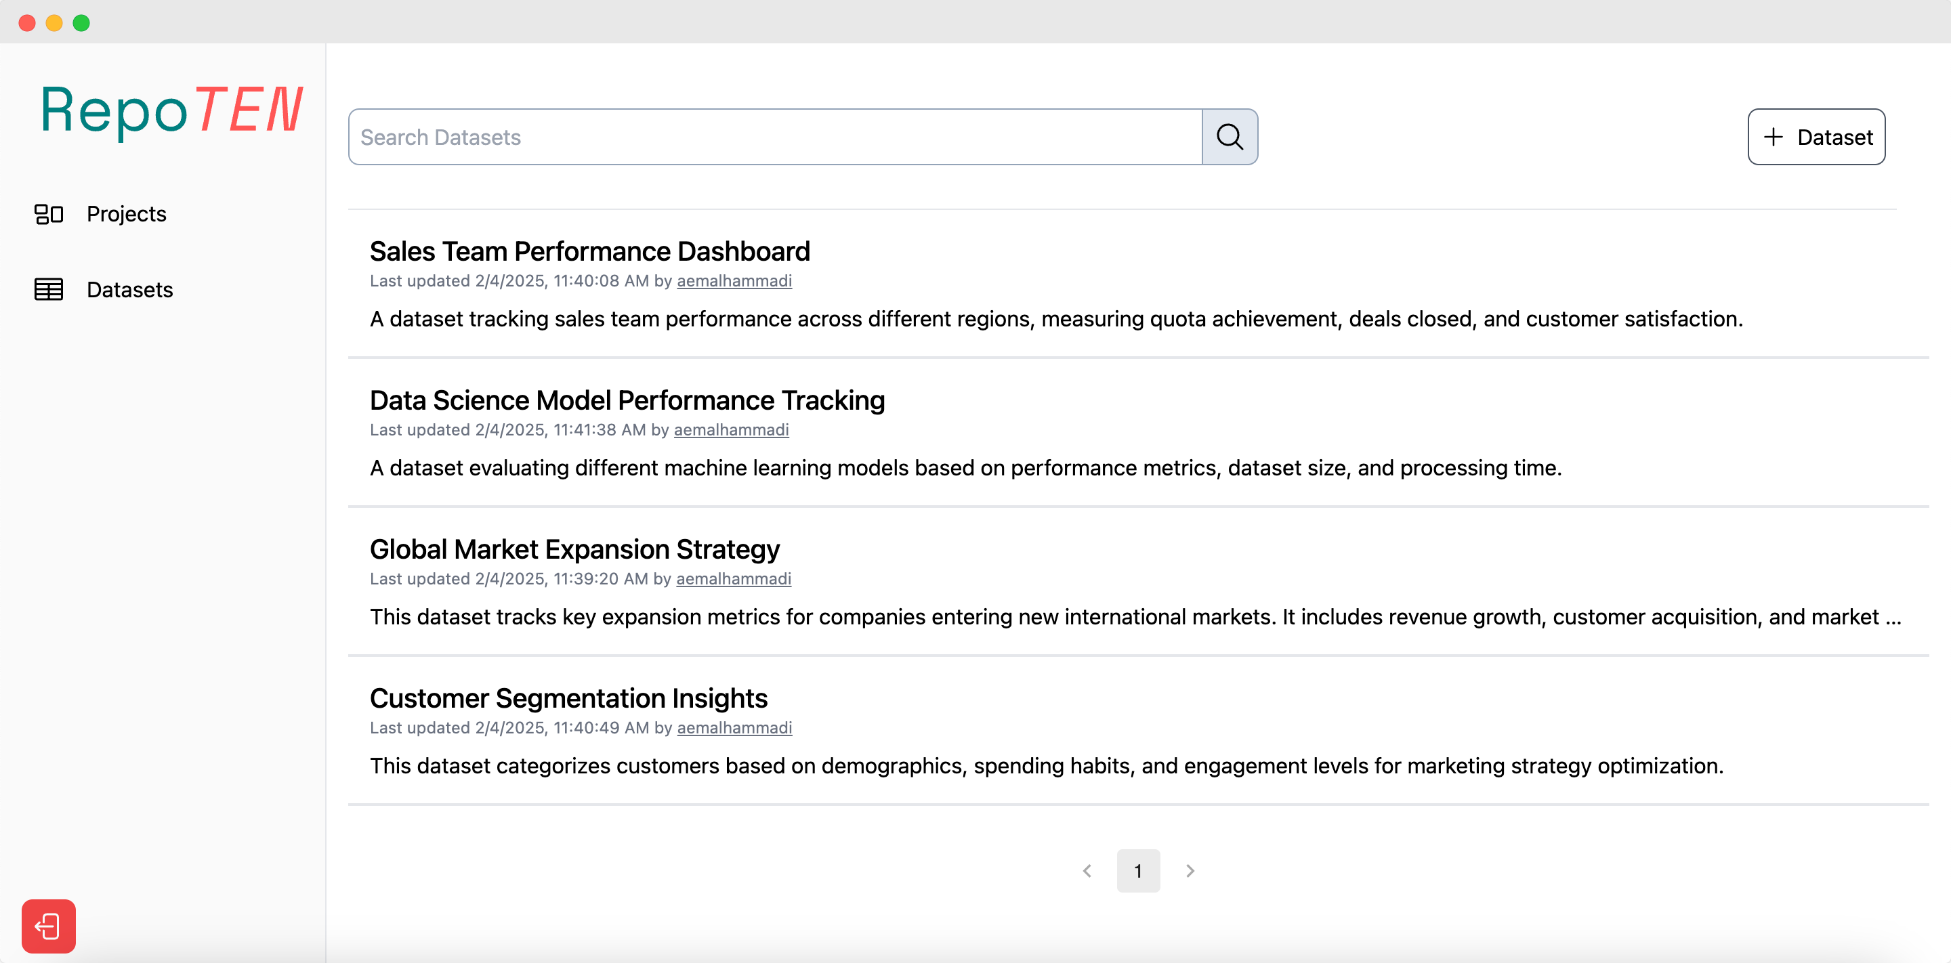Click the Projects sidebar icon
This screenshot has height=963, width=1951.
(x=49, y=214)
